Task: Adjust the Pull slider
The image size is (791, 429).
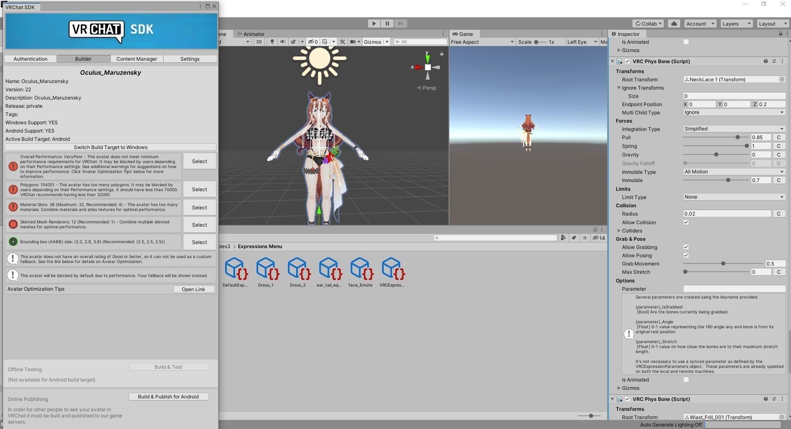Action: point(737,137)
